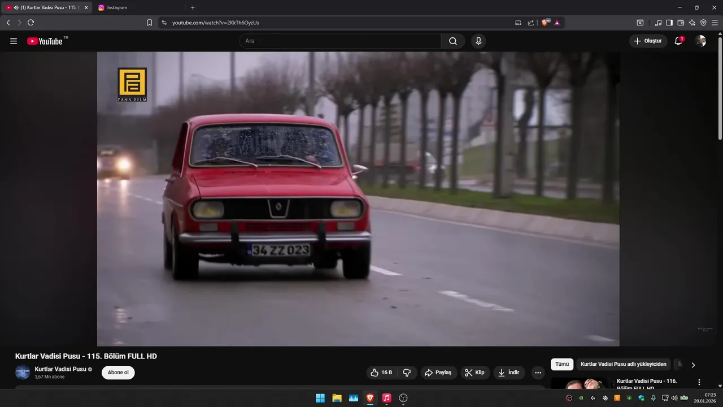Open Leo AI assistant sparkle icon
The height and width of the screenshot is (407, 723).
[692, 23]
